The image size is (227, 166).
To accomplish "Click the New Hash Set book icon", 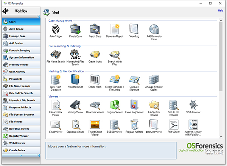I will click(75, 80).
